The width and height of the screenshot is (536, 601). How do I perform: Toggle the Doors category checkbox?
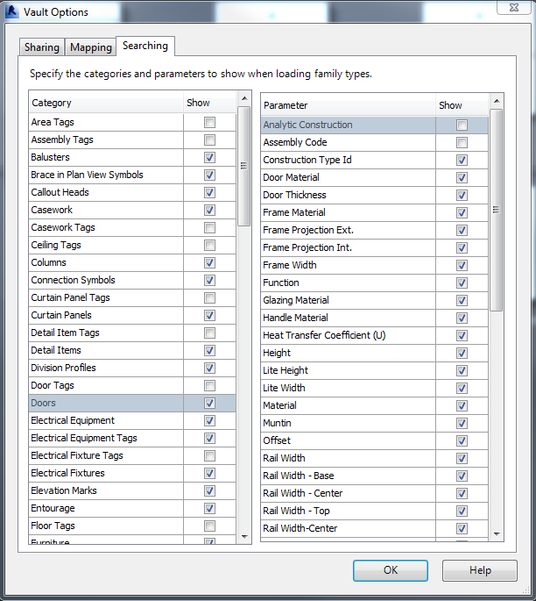[209, 404]
